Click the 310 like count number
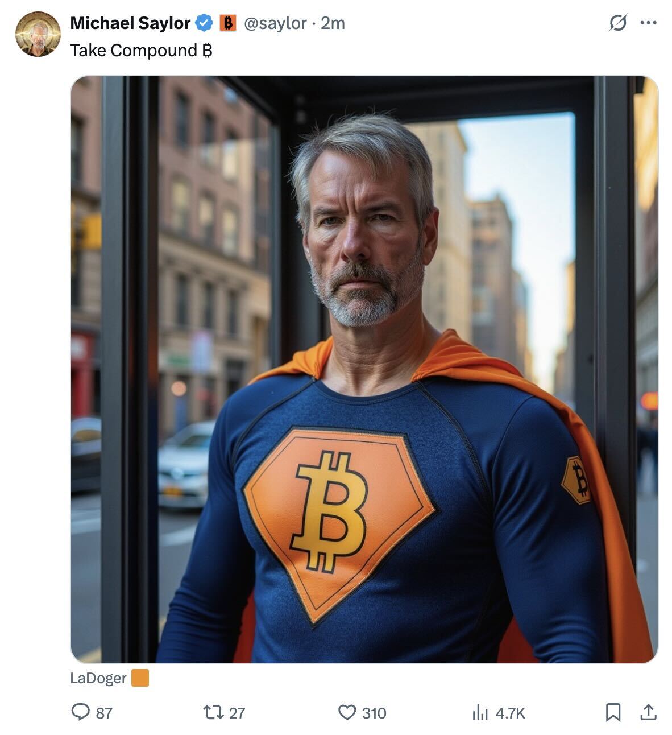The width and height of the screenshot is (672, 735). 374,713
